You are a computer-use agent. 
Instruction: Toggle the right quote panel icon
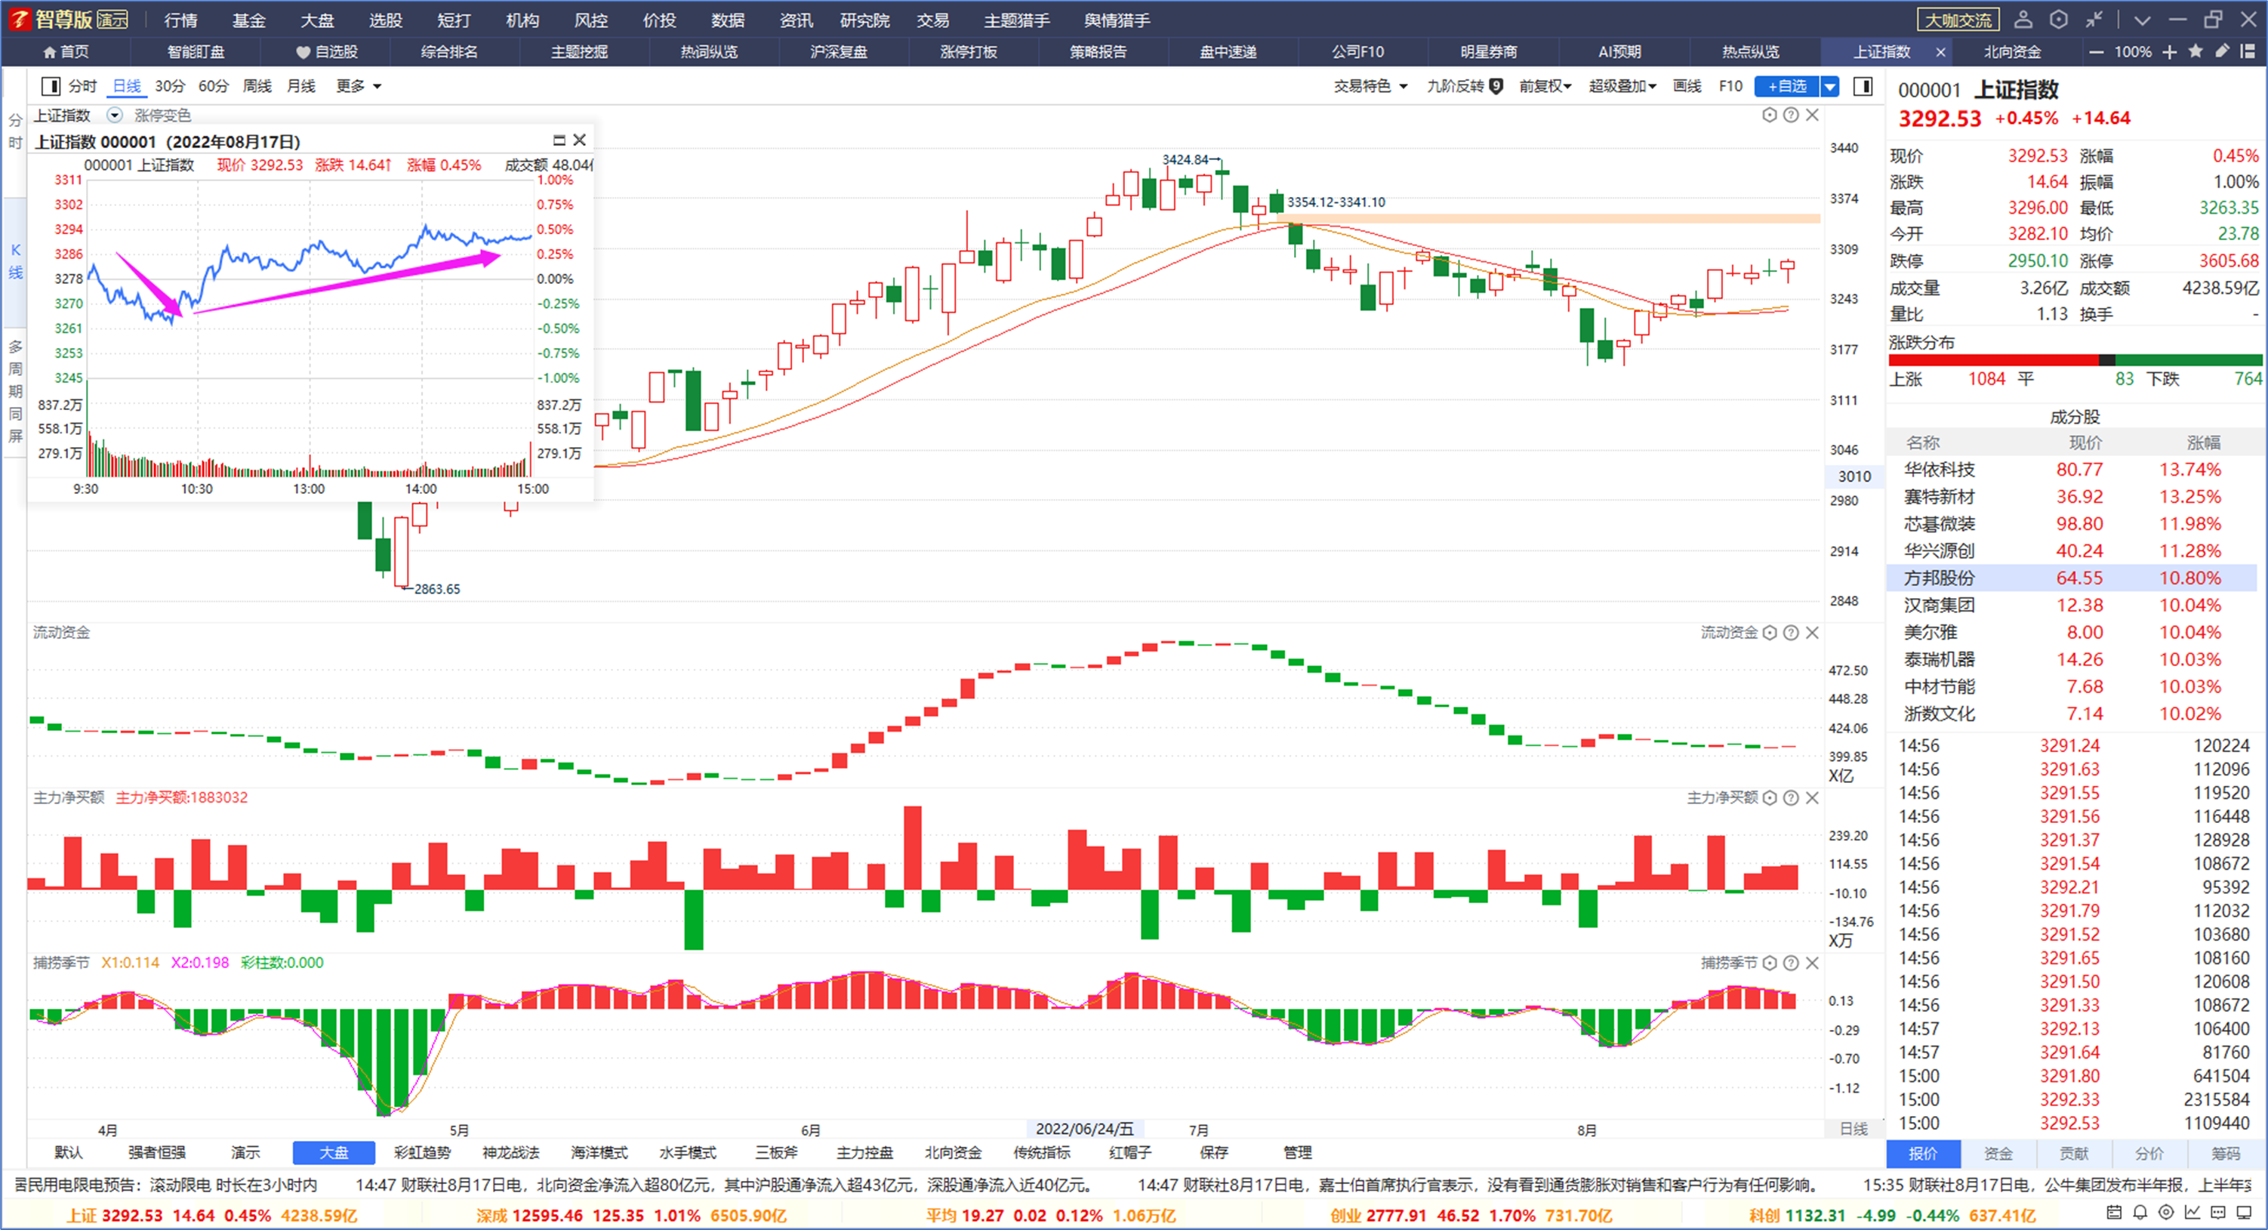1862,85
